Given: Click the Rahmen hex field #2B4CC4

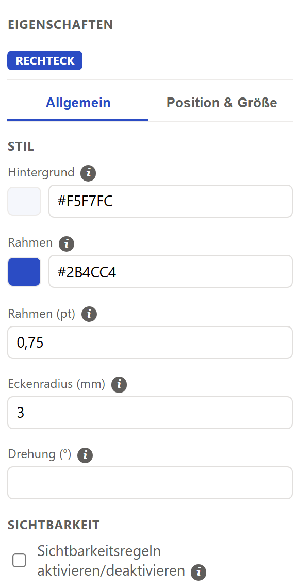Looking at the screenshot, I should (171, 271).
